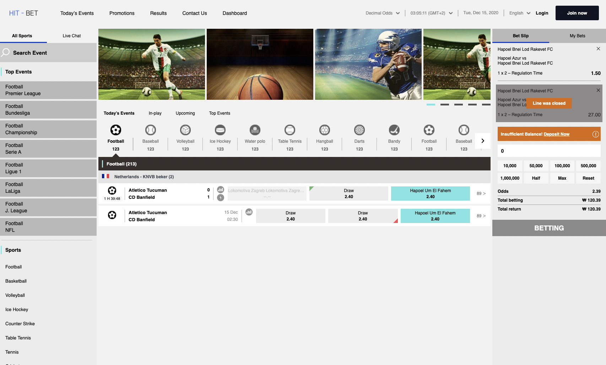The image size is (606, 365).
Task: Open statistics icon for the 15 Dec match
Action: click(249, 212)
